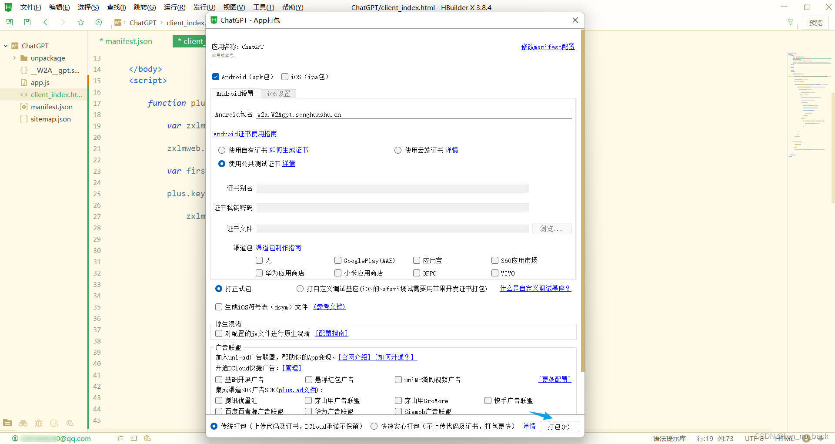Switch to the iOS设置 tab
835x444 pixels.
pyautogui.click(x=278, y=94)
